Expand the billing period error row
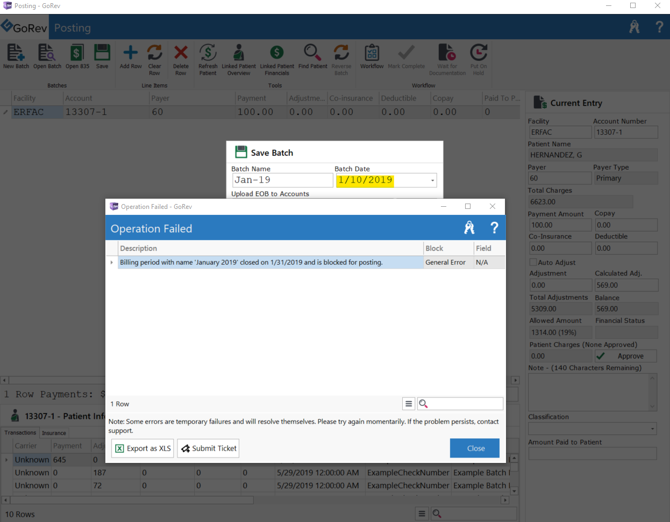Viewport: 670px width, 522px height. 112,262
